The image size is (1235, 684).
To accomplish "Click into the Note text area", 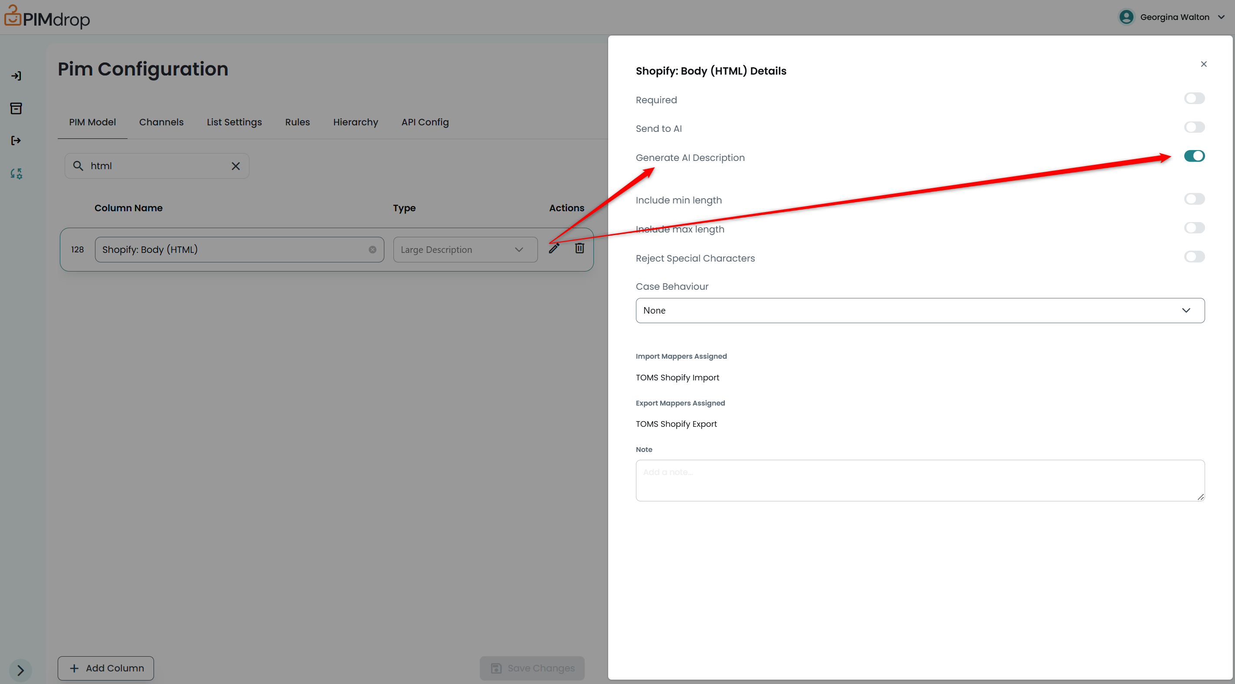I will [920, 480].
